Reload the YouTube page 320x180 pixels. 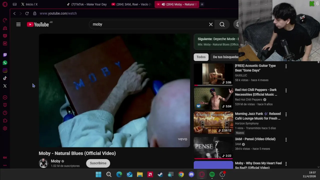27,13
